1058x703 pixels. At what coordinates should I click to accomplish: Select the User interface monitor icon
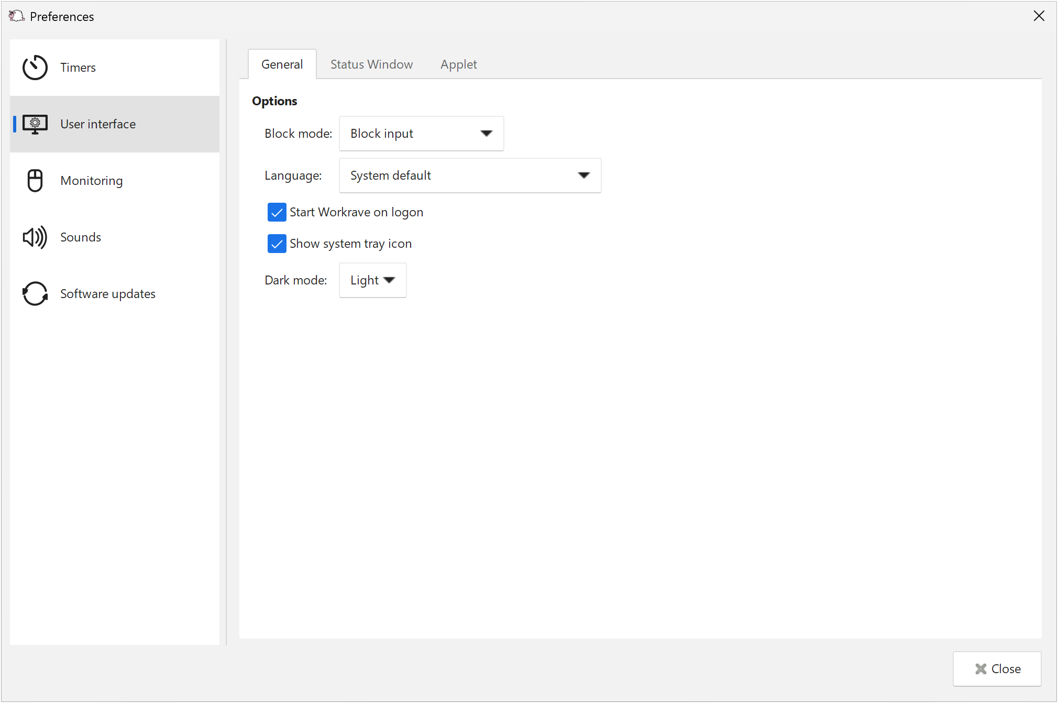tap(35, 124)
